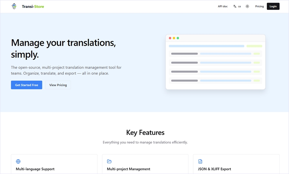This screenshot has width=289, height=174.
Task: Click the Transi-Store logo icon
Action: (14, 6)
